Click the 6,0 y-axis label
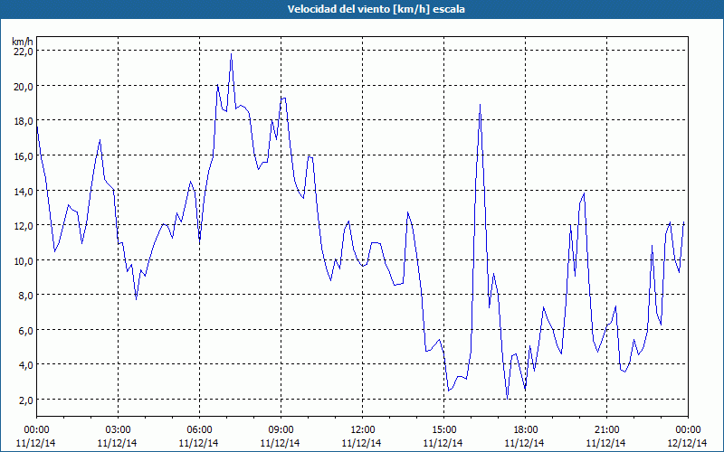This screenshot has height=452, width=724. point(25,330)
